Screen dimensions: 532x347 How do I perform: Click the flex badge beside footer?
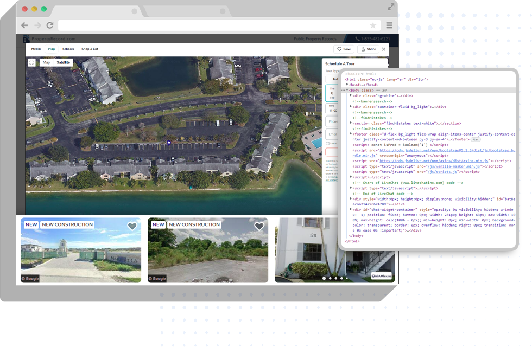point(476,140)
